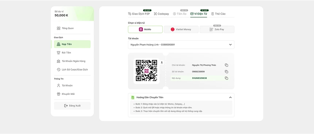
Task: Open the Tài Khoản info page
Action: click(x=72, y=86)
